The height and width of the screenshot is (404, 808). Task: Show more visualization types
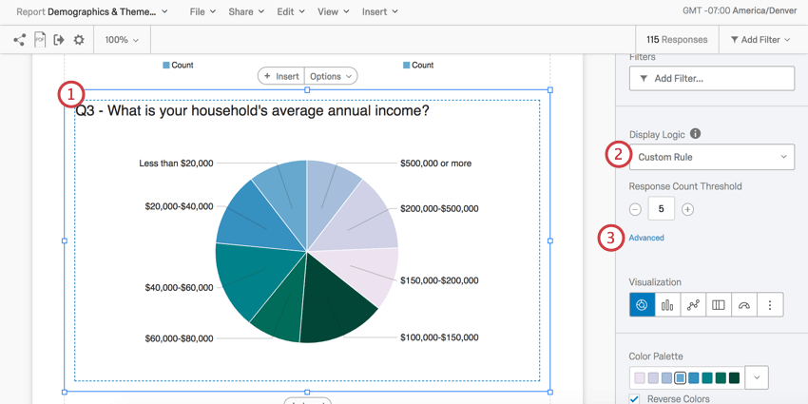[770, 305]
